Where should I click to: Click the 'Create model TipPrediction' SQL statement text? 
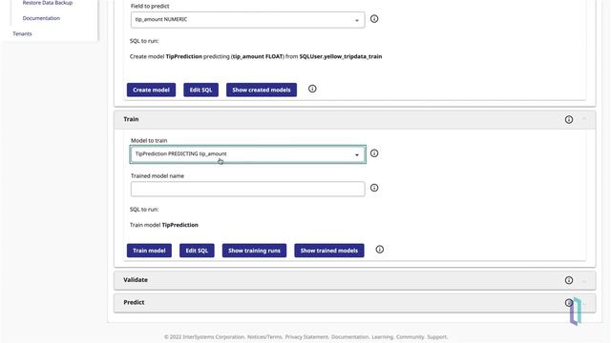(256, 56)
